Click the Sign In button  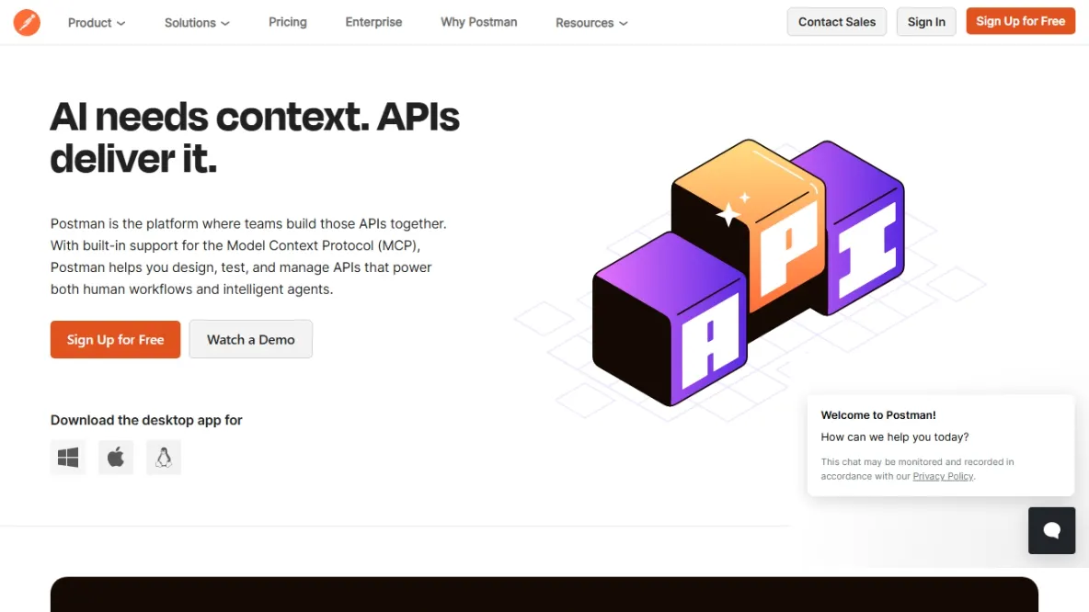click(x=926, y=21)
